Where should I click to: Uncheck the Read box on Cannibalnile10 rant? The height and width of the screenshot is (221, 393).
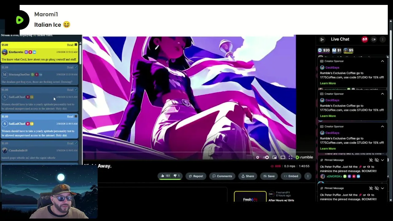pyautogui.click(x=76, y=143)
